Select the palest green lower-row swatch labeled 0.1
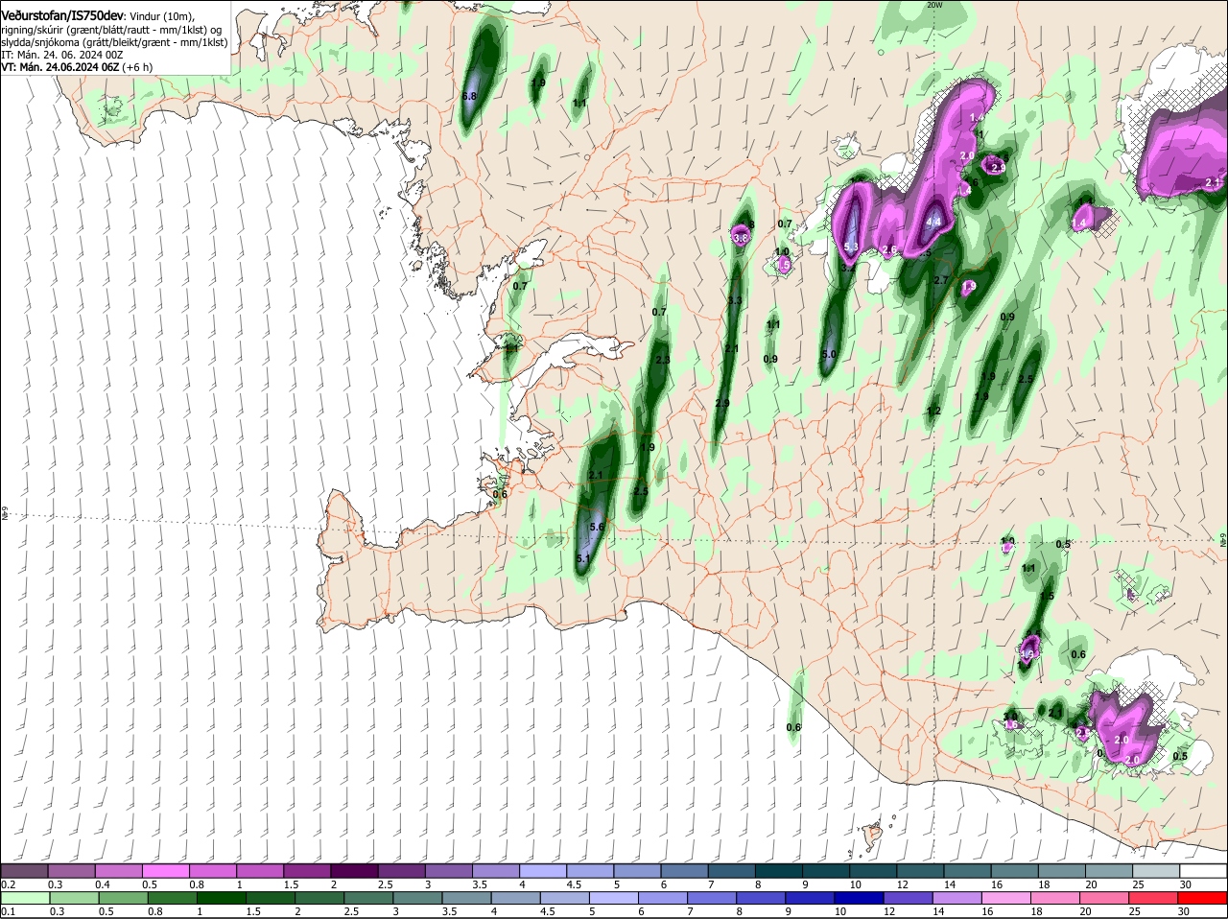This screenshot has width=1228, height=919. (x=25, y=898)
